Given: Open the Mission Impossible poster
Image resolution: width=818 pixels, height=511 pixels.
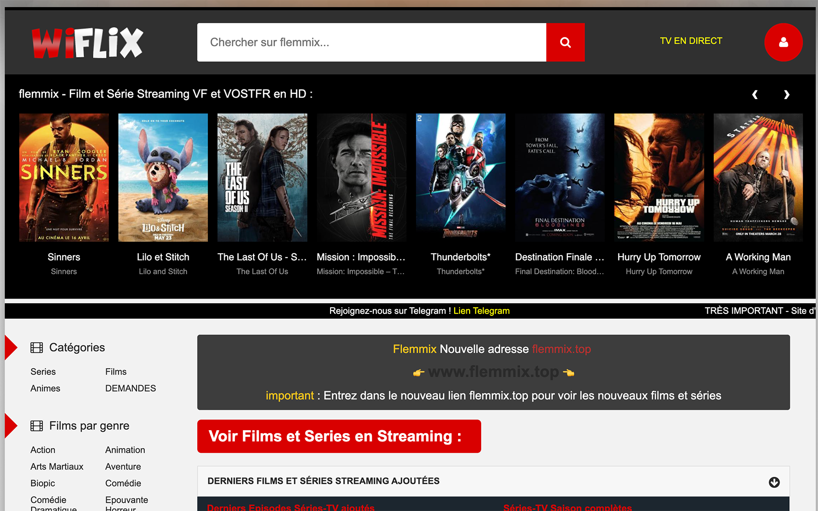Looking at the screenshot, I should point(361,177).
